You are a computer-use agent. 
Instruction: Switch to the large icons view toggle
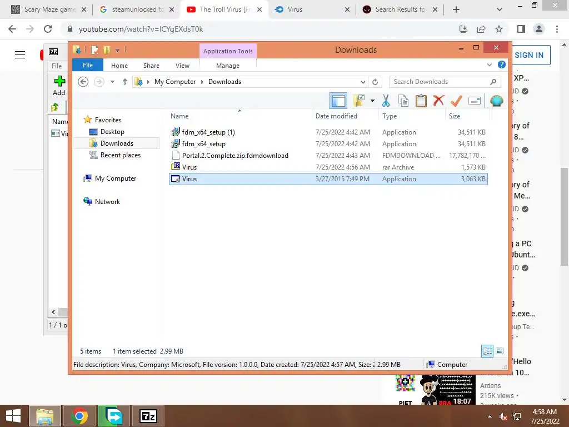(500, 351)
